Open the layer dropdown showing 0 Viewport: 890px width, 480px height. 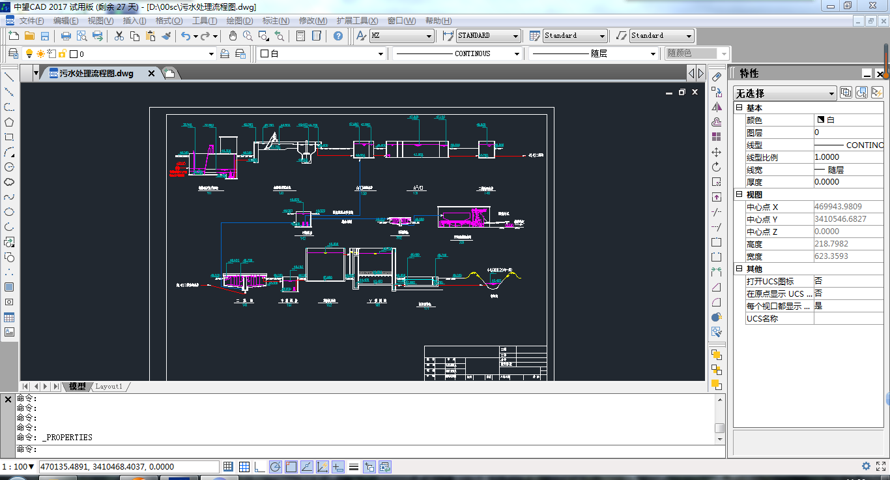tap(211, 54)
